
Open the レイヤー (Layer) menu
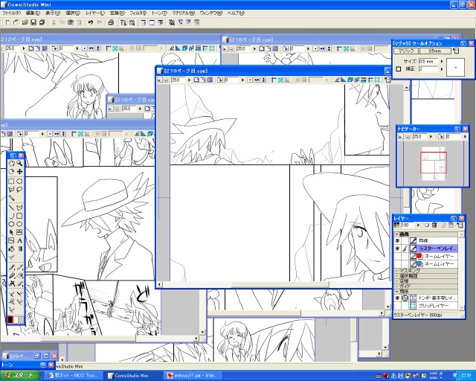[x=95, y=13]
